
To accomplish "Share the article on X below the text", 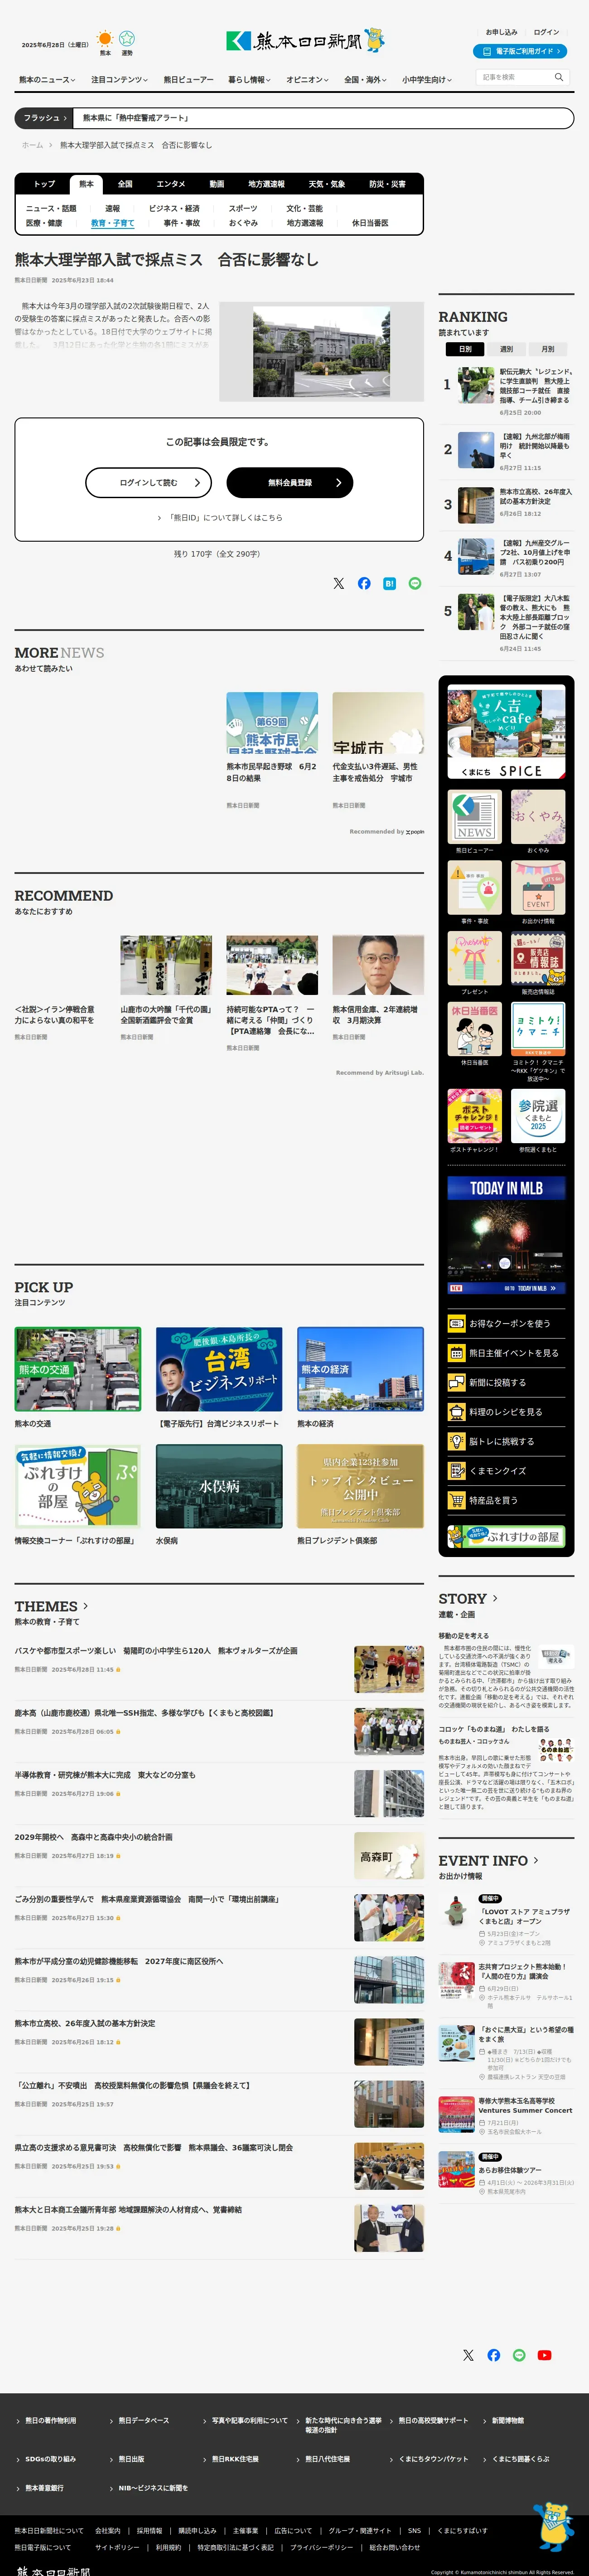I will coord(338,583).
